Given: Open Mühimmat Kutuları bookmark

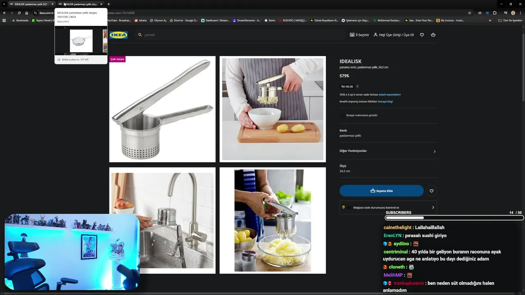Looking at the screenshot, I should [x=387, y=20].
